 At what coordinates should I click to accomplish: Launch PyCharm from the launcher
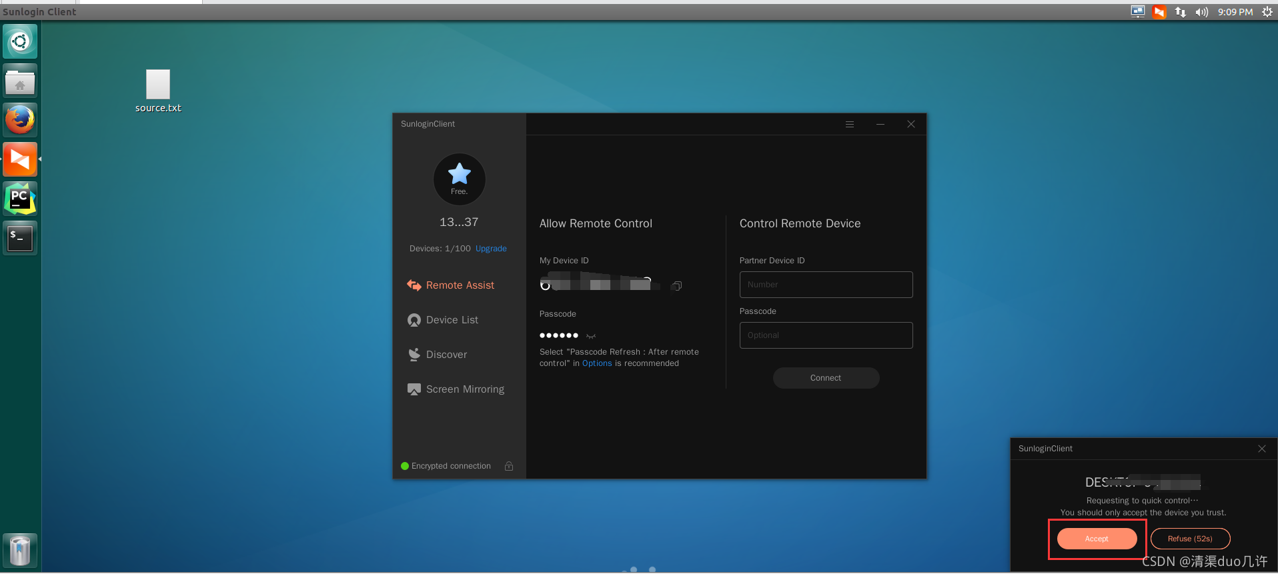point(20,199)
